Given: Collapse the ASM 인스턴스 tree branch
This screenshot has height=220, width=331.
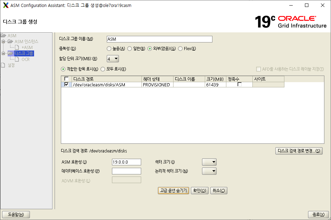Looking at the screenshot, I should click(3, 41).
